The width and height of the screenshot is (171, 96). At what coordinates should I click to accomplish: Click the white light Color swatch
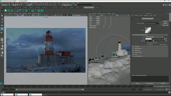(149, 39)
